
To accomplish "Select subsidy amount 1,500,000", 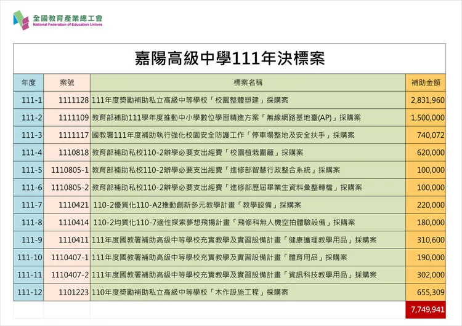I will click(x=426, y=117).
